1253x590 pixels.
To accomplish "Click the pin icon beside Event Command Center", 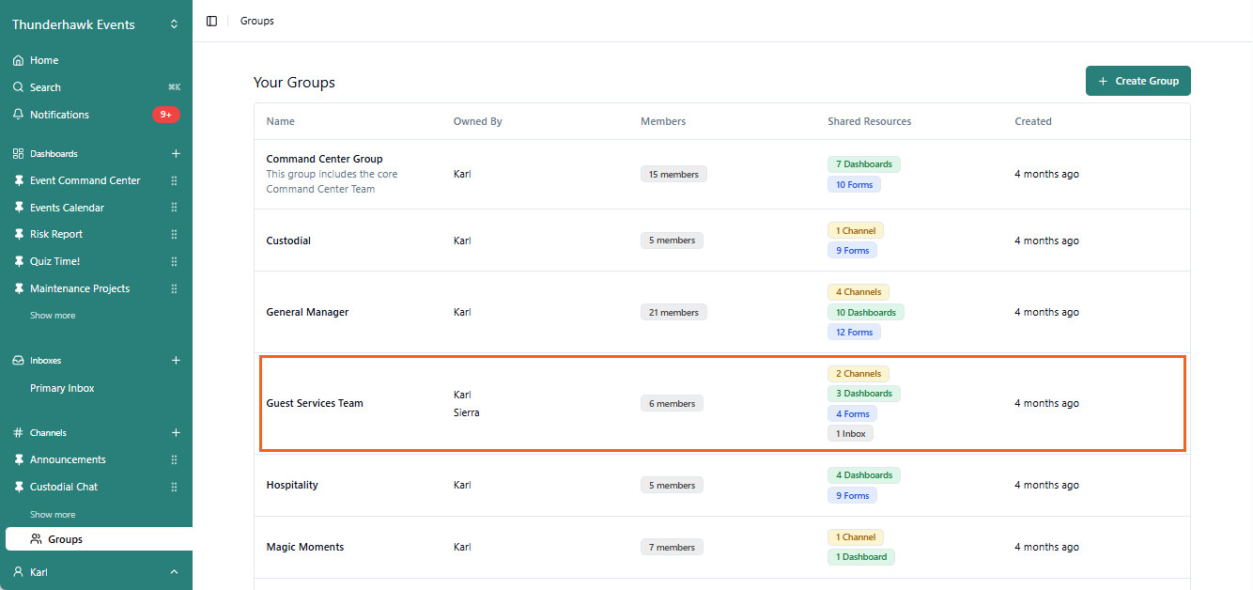I will [18, 180].
